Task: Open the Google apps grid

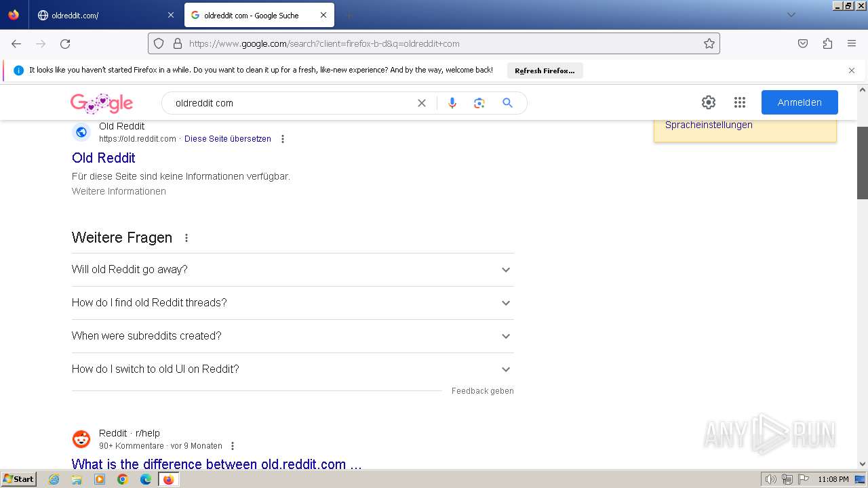Action: tap(740, 102)
